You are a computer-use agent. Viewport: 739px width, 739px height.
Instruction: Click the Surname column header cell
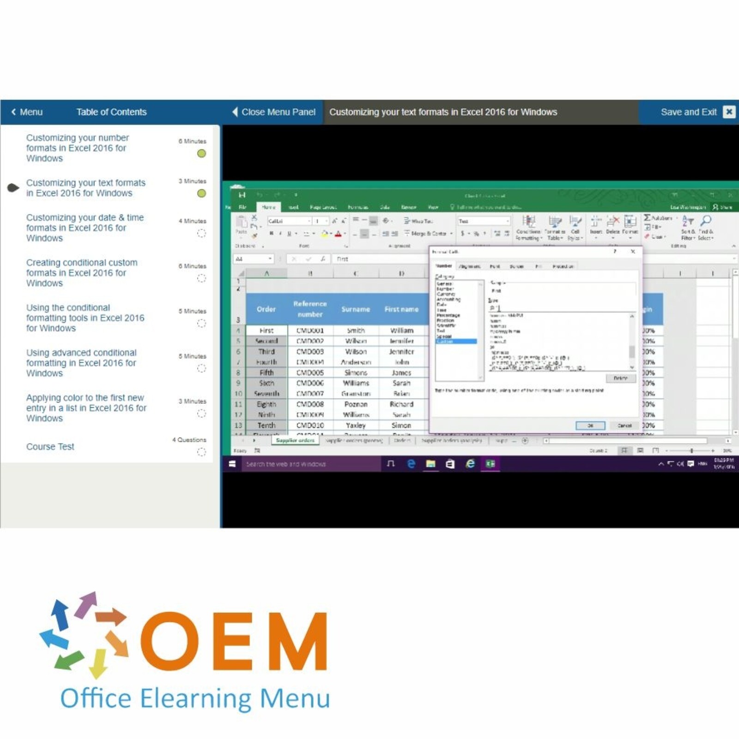(x=356, y=309)
